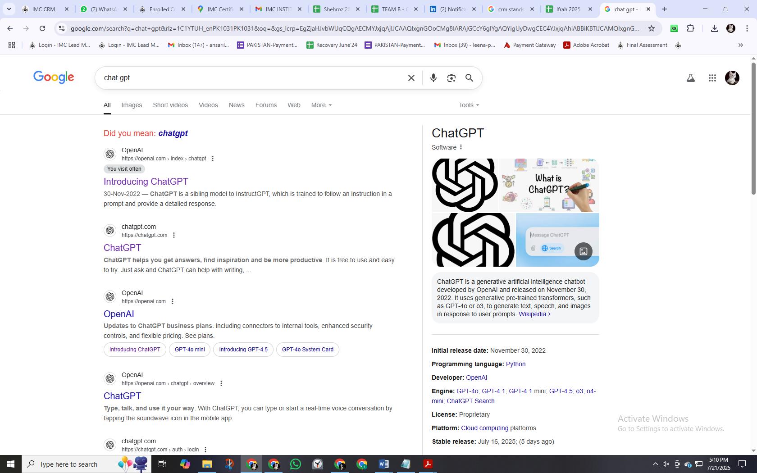Switch to Short videos tab
Image resolution: width=757 pixels, height=473 pixels.
pyautogui.click(x=170, y=105)
